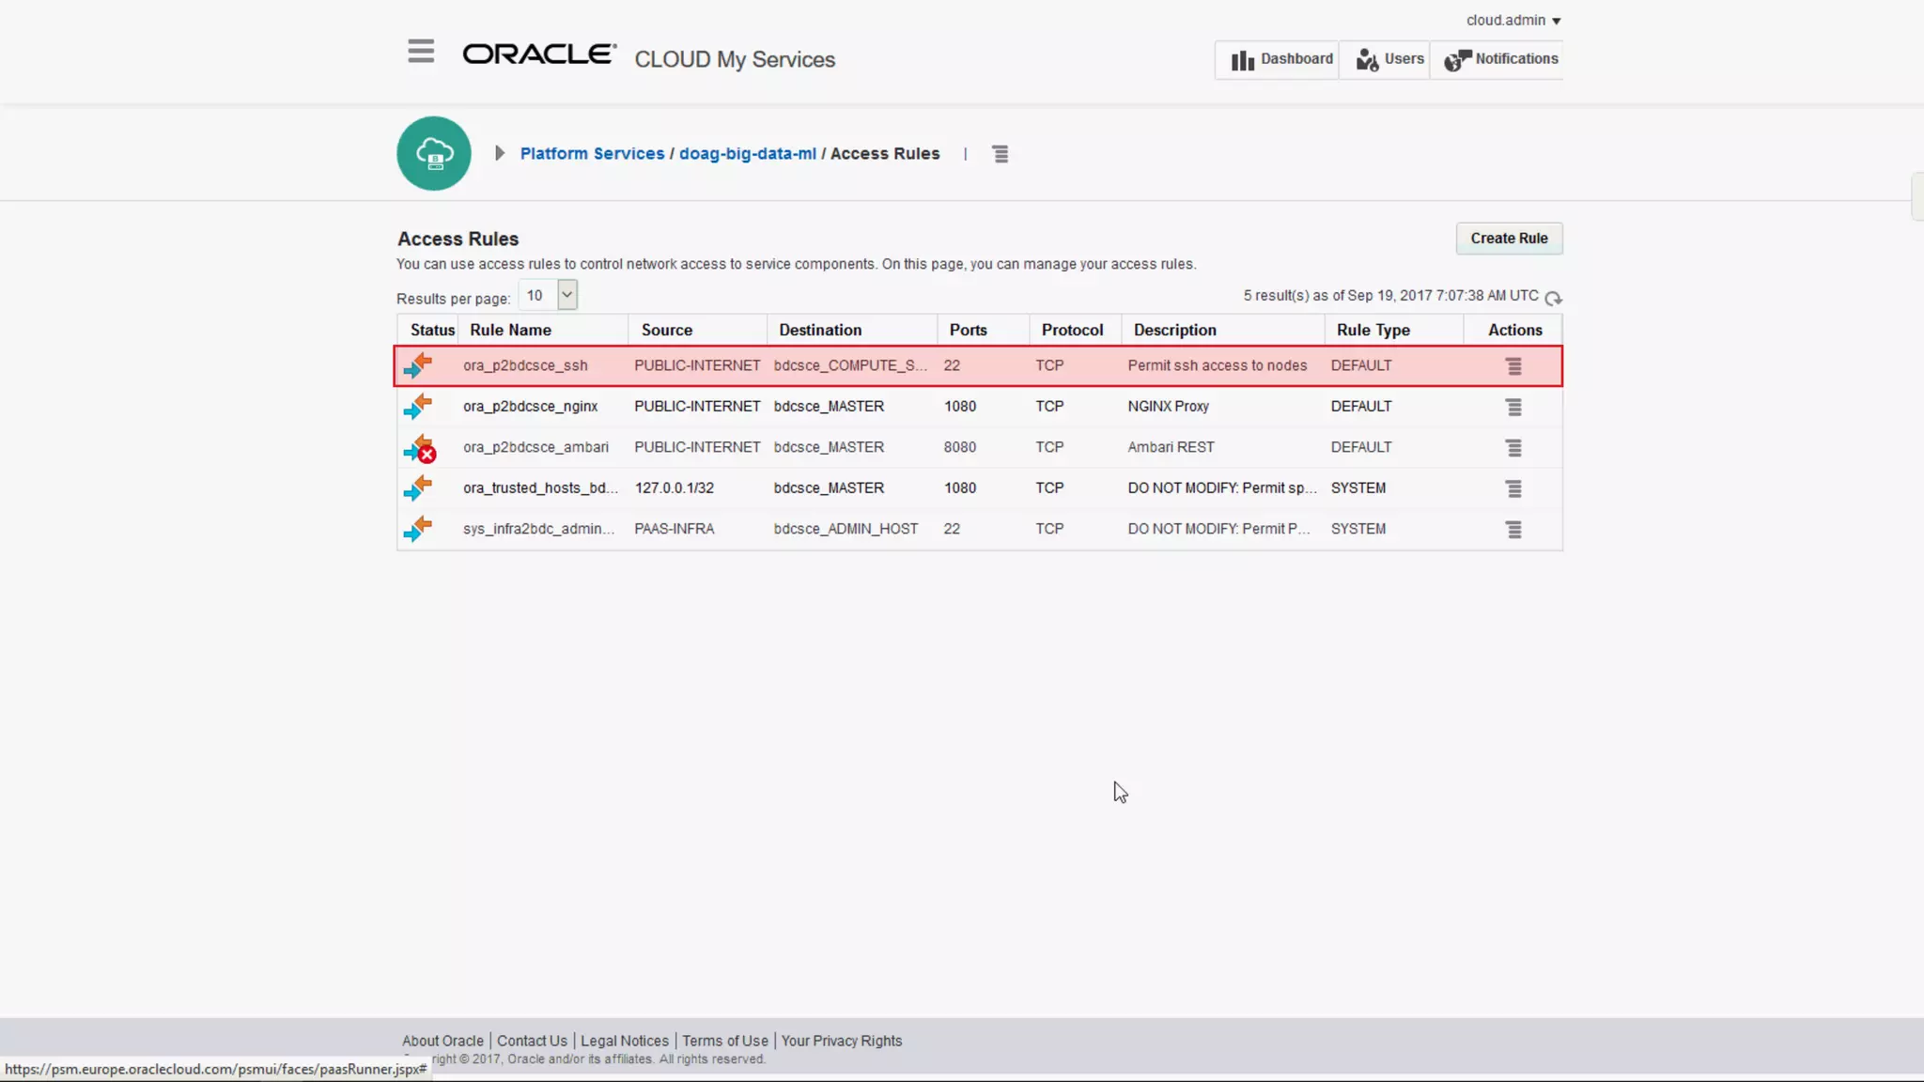Screen dimensions: 1924x1082
Task: Open the Terms of Use footer link
Action: [x=724, y=1041]
